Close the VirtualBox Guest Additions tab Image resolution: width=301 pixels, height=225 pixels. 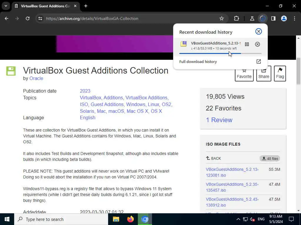[75, 6]
